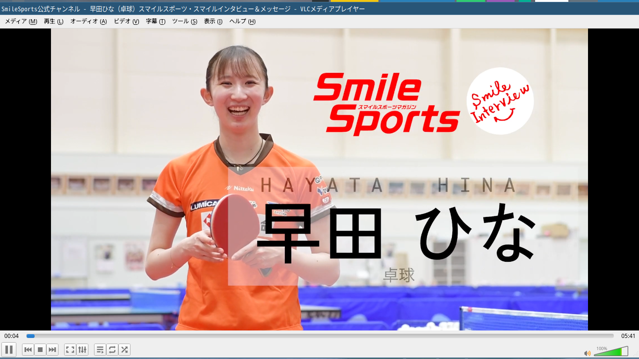Image resolution: width=639 pixels, height=359 pixels.
Task: Click the video display area
Action: [x=319, y=179]
